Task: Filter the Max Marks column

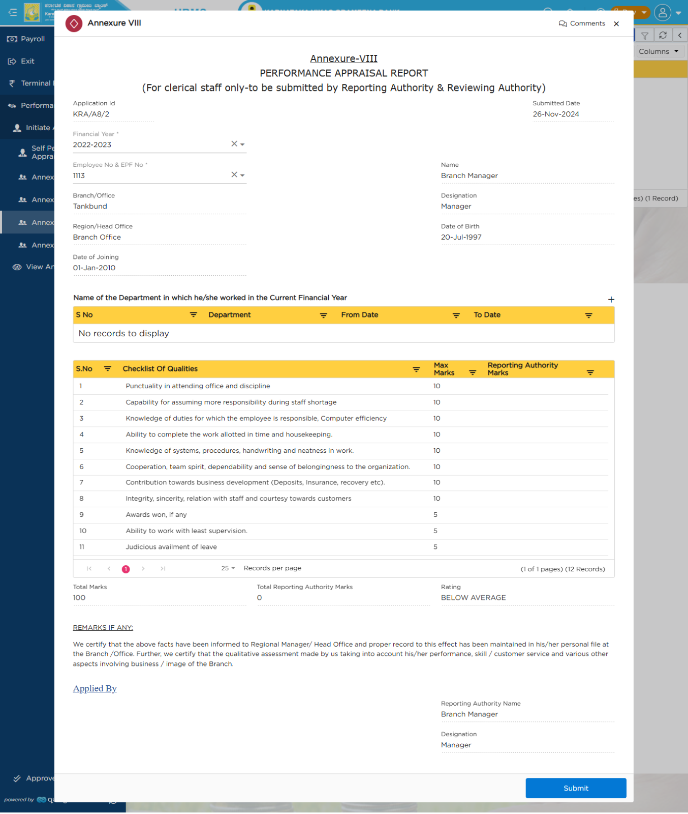Action: (x=473, y=372)
